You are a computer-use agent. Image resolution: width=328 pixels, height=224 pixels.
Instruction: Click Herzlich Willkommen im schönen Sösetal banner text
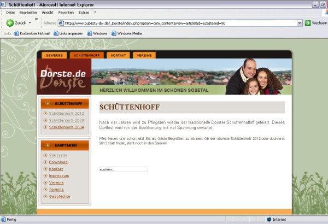click(x=154, y=90)
